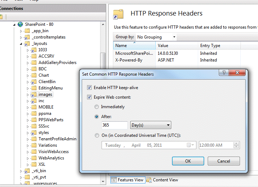
Task: Click the tree scrollbar down arrow
Action: [103, 181]
